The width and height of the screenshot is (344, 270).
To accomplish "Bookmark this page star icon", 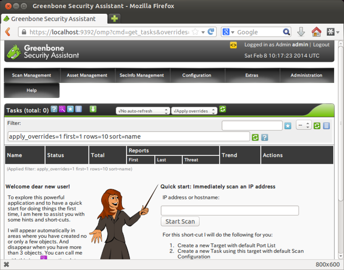I will (195, 32).
